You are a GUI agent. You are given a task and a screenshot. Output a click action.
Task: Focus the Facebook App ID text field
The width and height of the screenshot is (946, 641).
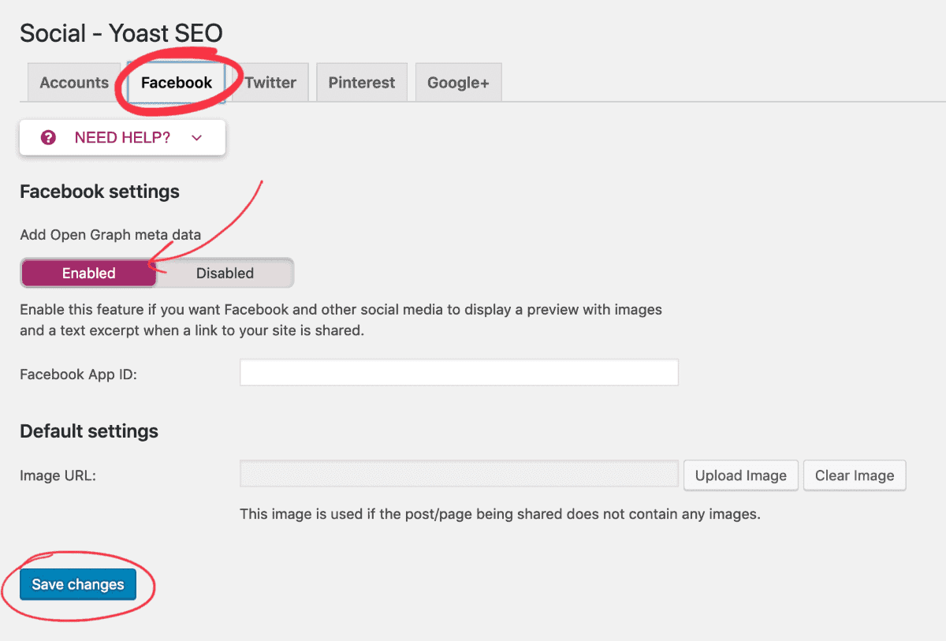pos(459,373)
